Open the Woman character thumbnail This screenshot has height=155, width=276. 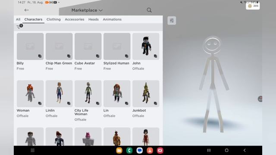[30, 94]
